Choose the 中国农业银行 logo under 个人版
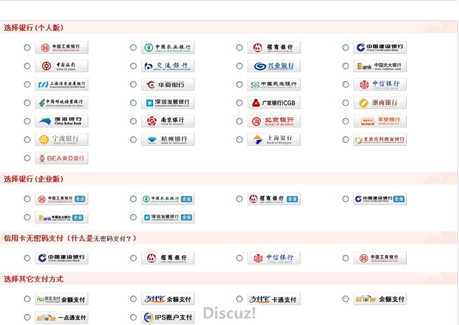Viewport: 459px width, 325px height. (x=168, y=47)
